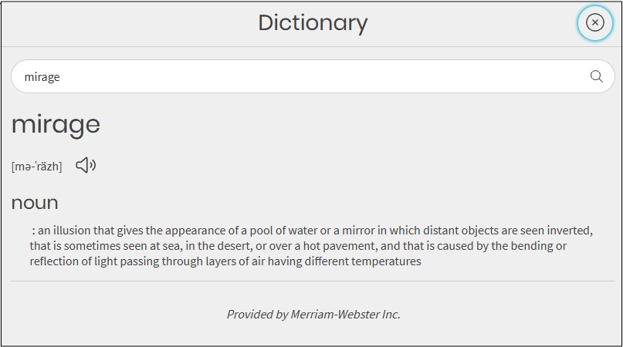Image resolution: width=623 pixels, height=347 pixels.
Task: Select the pronunciation text [mə-ˈräzh]
Action: click(36, 167)
